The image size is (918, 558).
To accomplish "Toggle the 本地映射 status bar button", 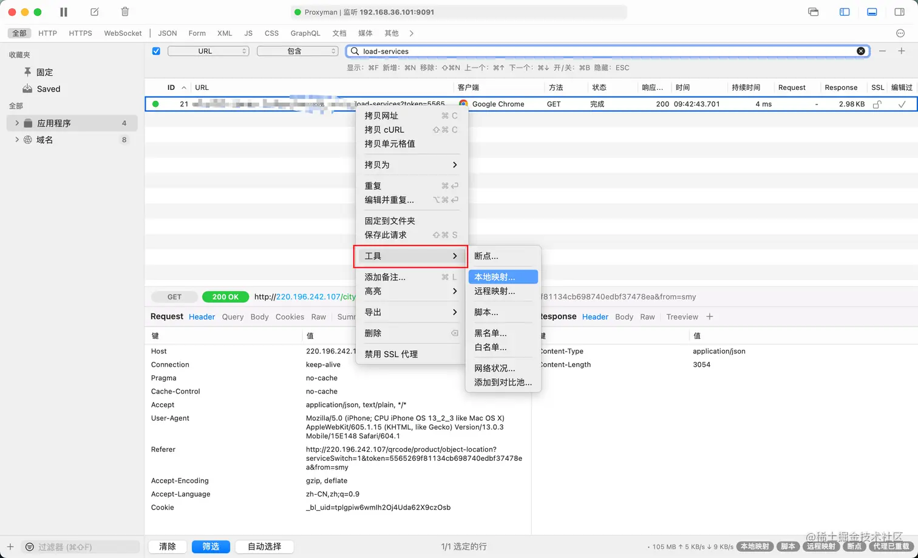I will tap(755, 546).
